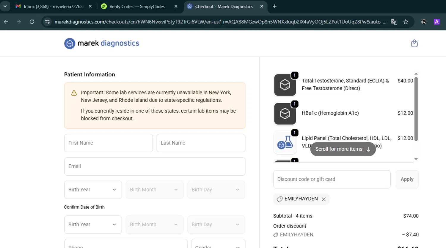Screen dimensions: 446x248
Task: Switch to Verify Codes SimplyCodes tab
Action: 139,7
